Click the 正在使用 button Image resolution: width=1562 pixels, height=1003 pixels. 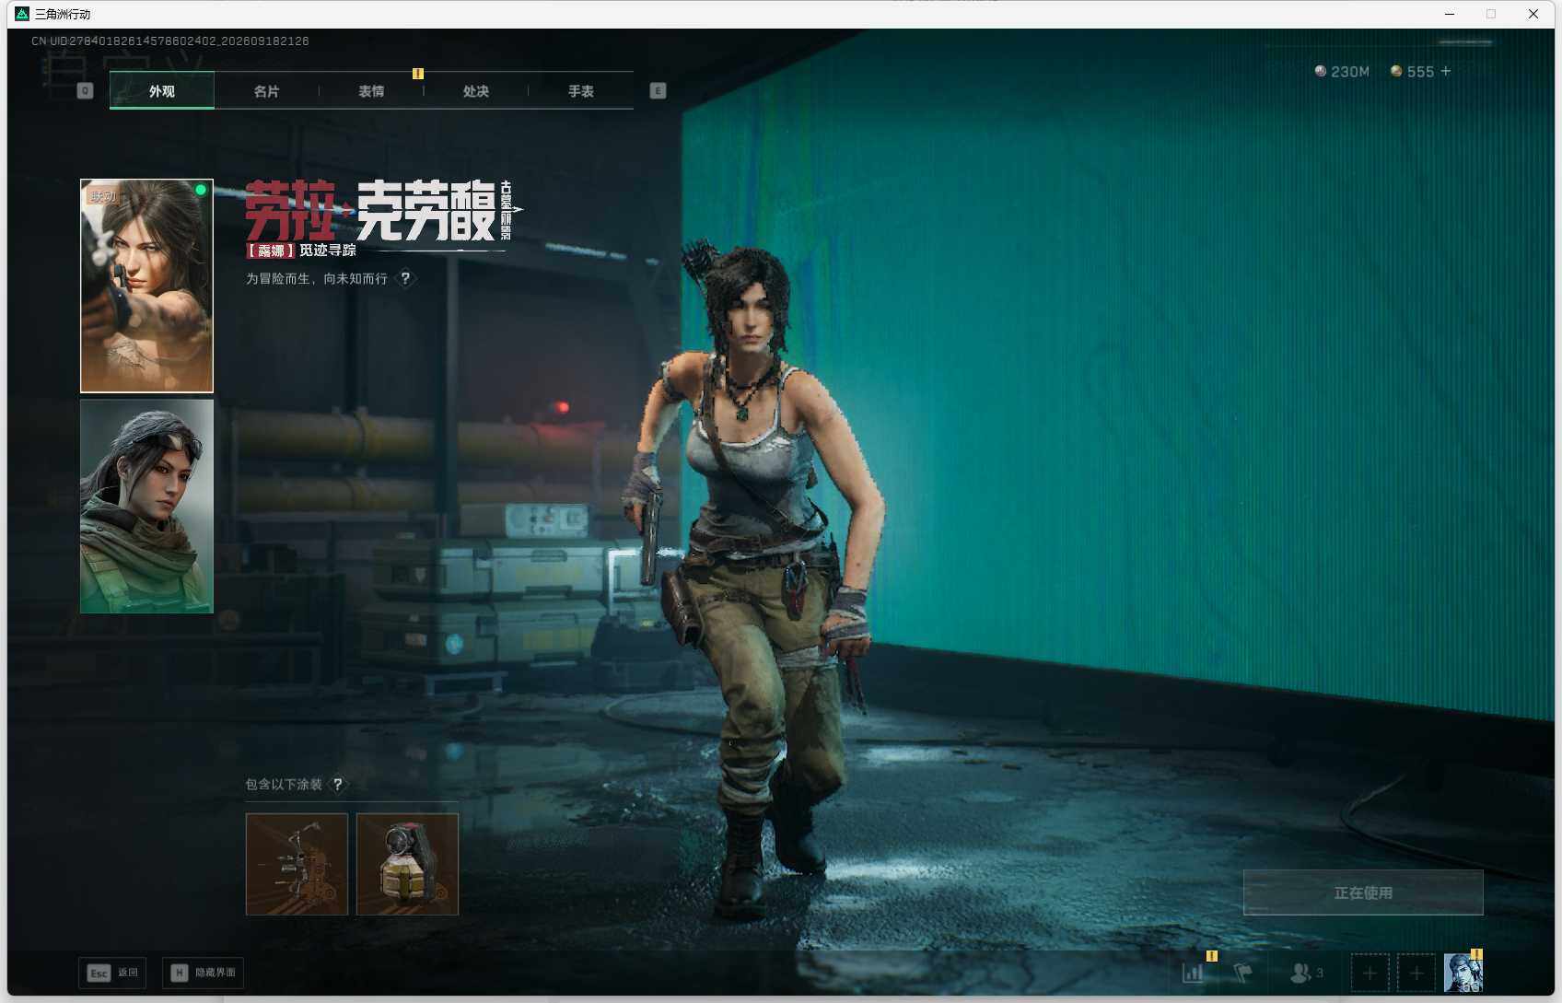(1363, 892)
